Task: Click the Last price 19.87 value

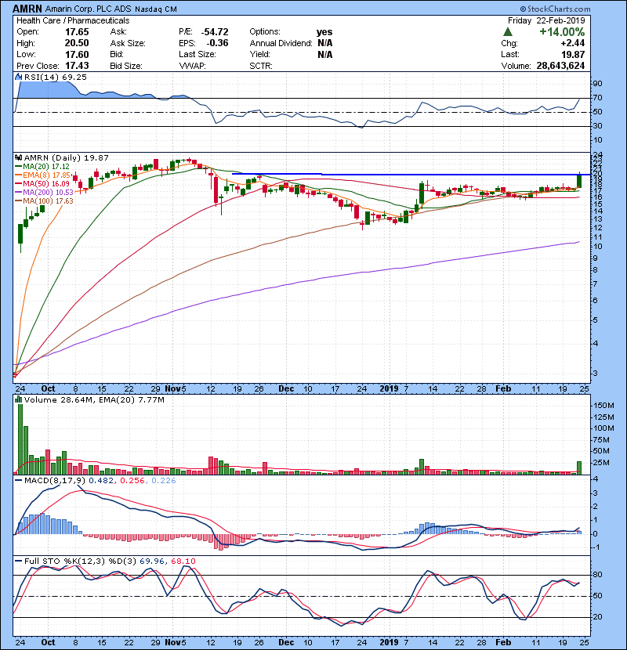Action: click(573, 54)
